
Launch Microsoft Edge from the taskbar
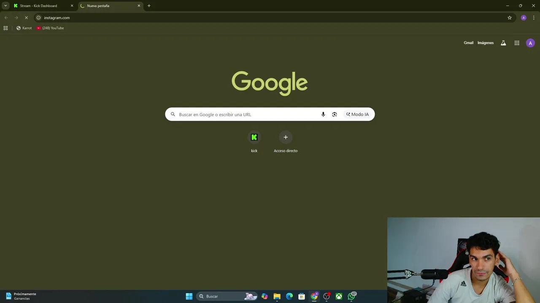click(289, 296)
